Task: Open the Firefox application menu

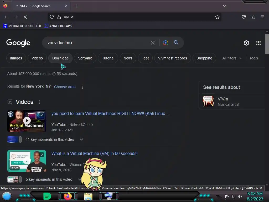Action: 263,17
